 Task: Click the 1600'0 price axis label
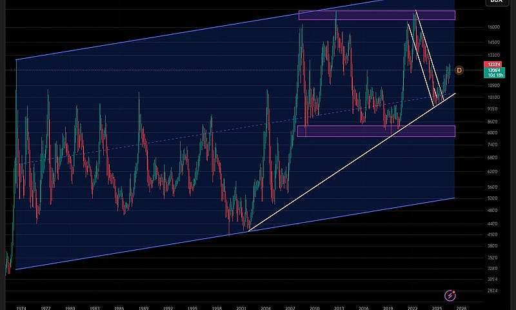point(493,27)
